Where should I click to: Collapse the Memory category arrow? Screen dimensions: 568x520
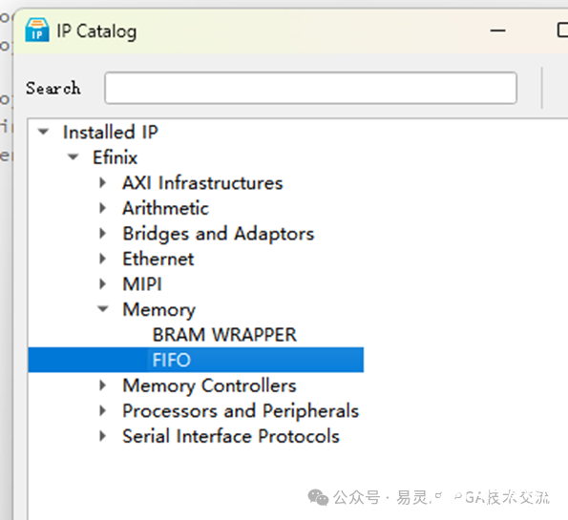coord(103,309)
